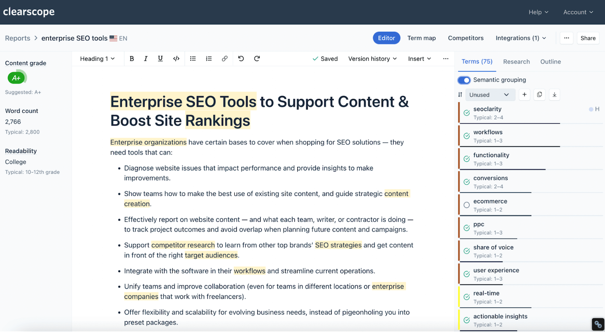Undo the last edit

[241, 59]
